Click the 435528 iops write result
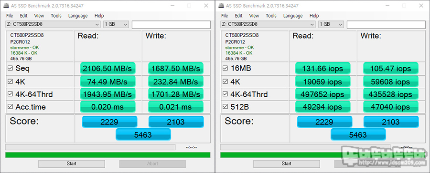The height and width of the screenshot is (173, 430). tap(391, 94)
